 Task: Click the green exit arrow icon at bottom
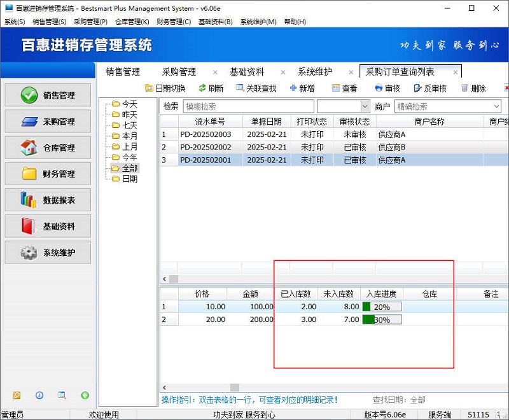85,396
